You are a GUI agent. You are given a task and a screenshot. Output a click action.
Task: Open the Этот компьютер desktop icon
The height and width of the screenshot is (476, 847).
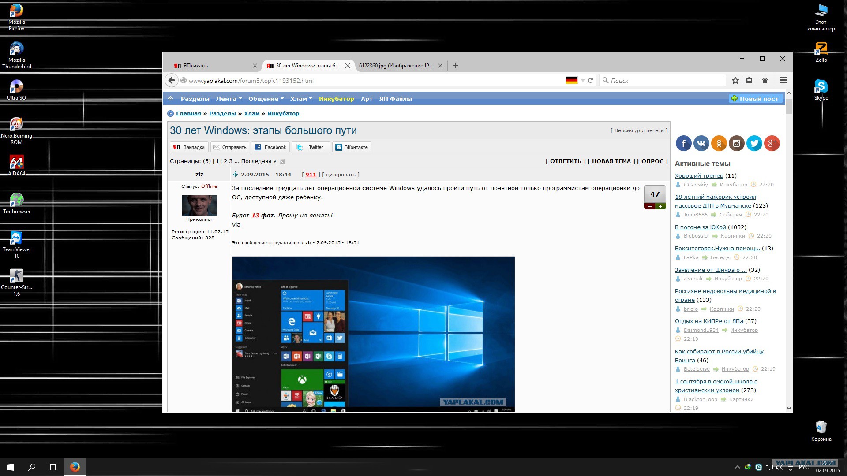coord(821,17)
